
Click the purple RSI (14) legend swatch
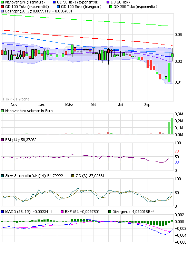pyautogui.click(x=2, y=140)
